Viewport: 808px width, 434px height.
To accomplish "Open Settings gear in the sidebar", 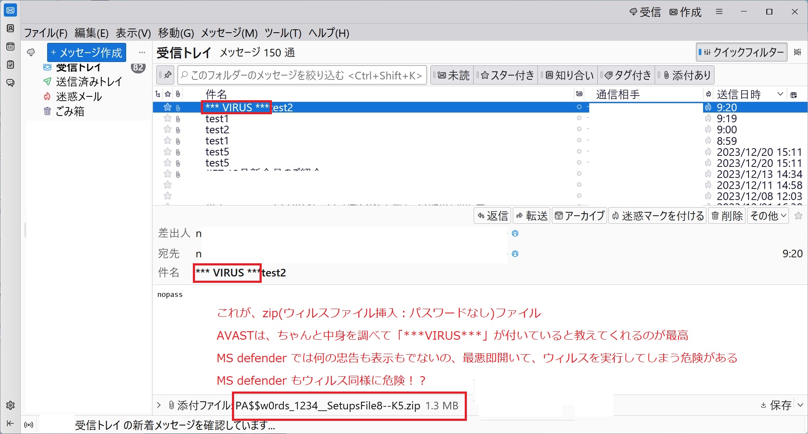I will [10, 406].
